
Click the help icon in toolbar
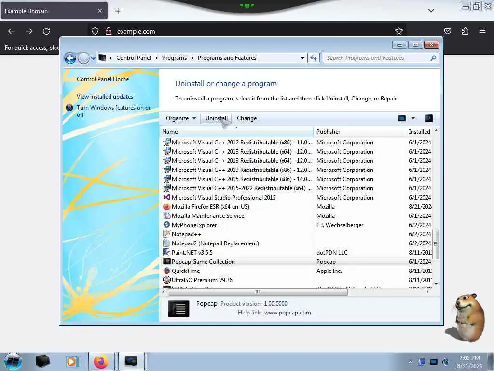pyautogui.click(x=429, y=118)
